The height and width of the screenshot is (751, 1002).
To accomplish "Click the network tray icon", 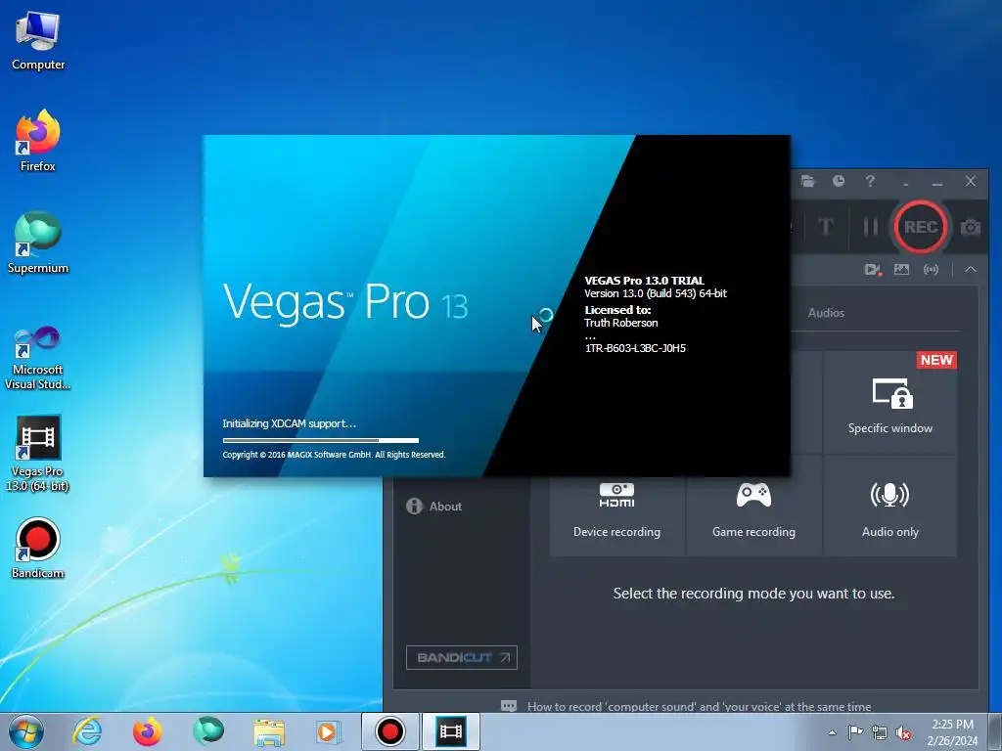I will click(x=880, y=732).
